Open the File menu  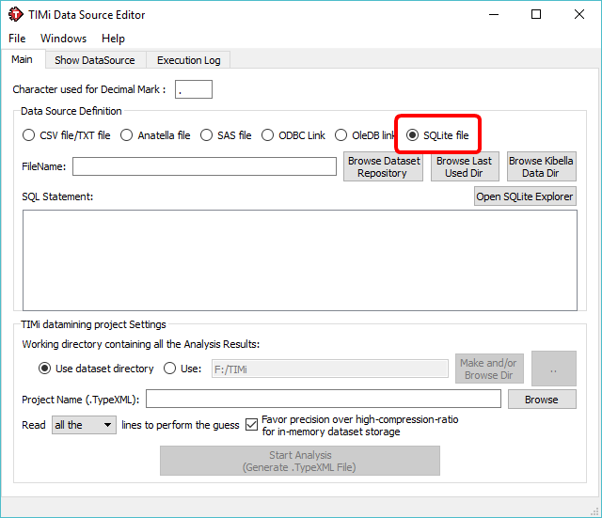click(17, 39)
